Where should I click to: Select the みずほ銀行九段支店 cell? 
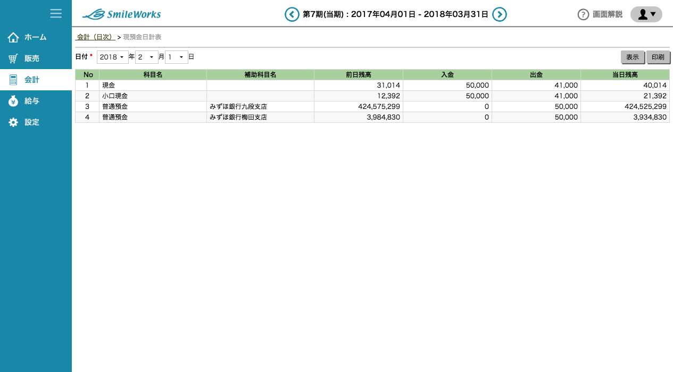click(x=260, y=107)
